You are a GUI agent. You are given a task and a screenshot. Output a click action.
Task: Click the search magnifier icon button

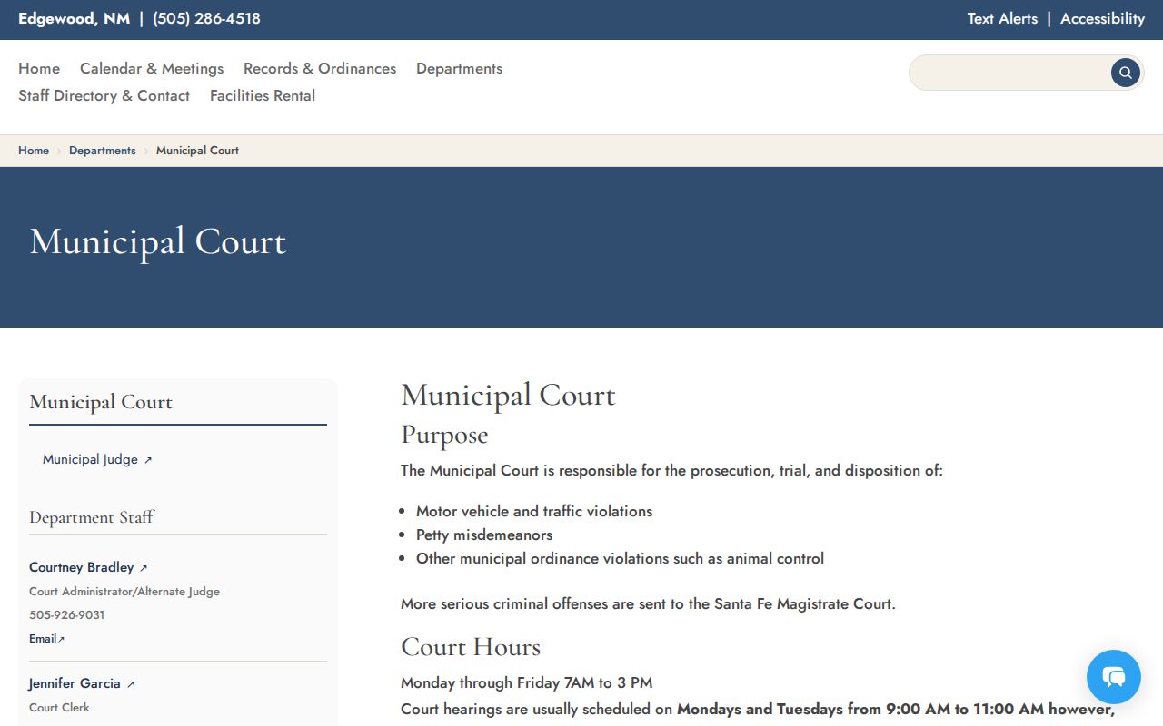[x=1125, y=73]
